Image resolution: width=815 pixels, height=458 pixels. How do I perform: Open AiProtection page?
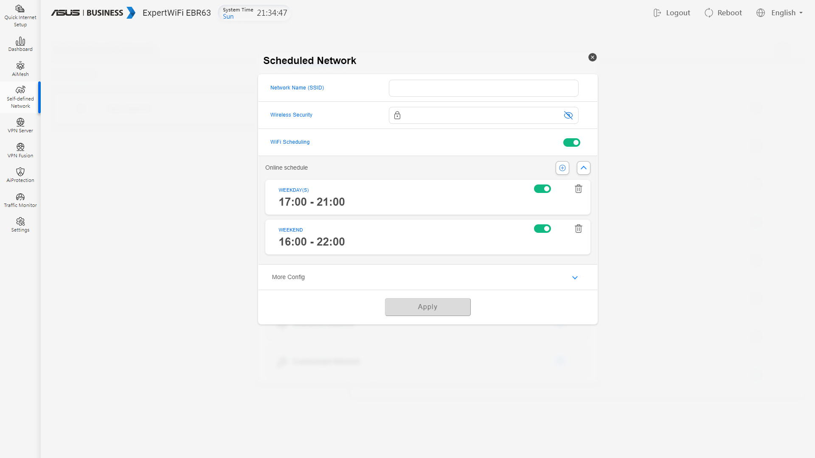coord(20,175)
